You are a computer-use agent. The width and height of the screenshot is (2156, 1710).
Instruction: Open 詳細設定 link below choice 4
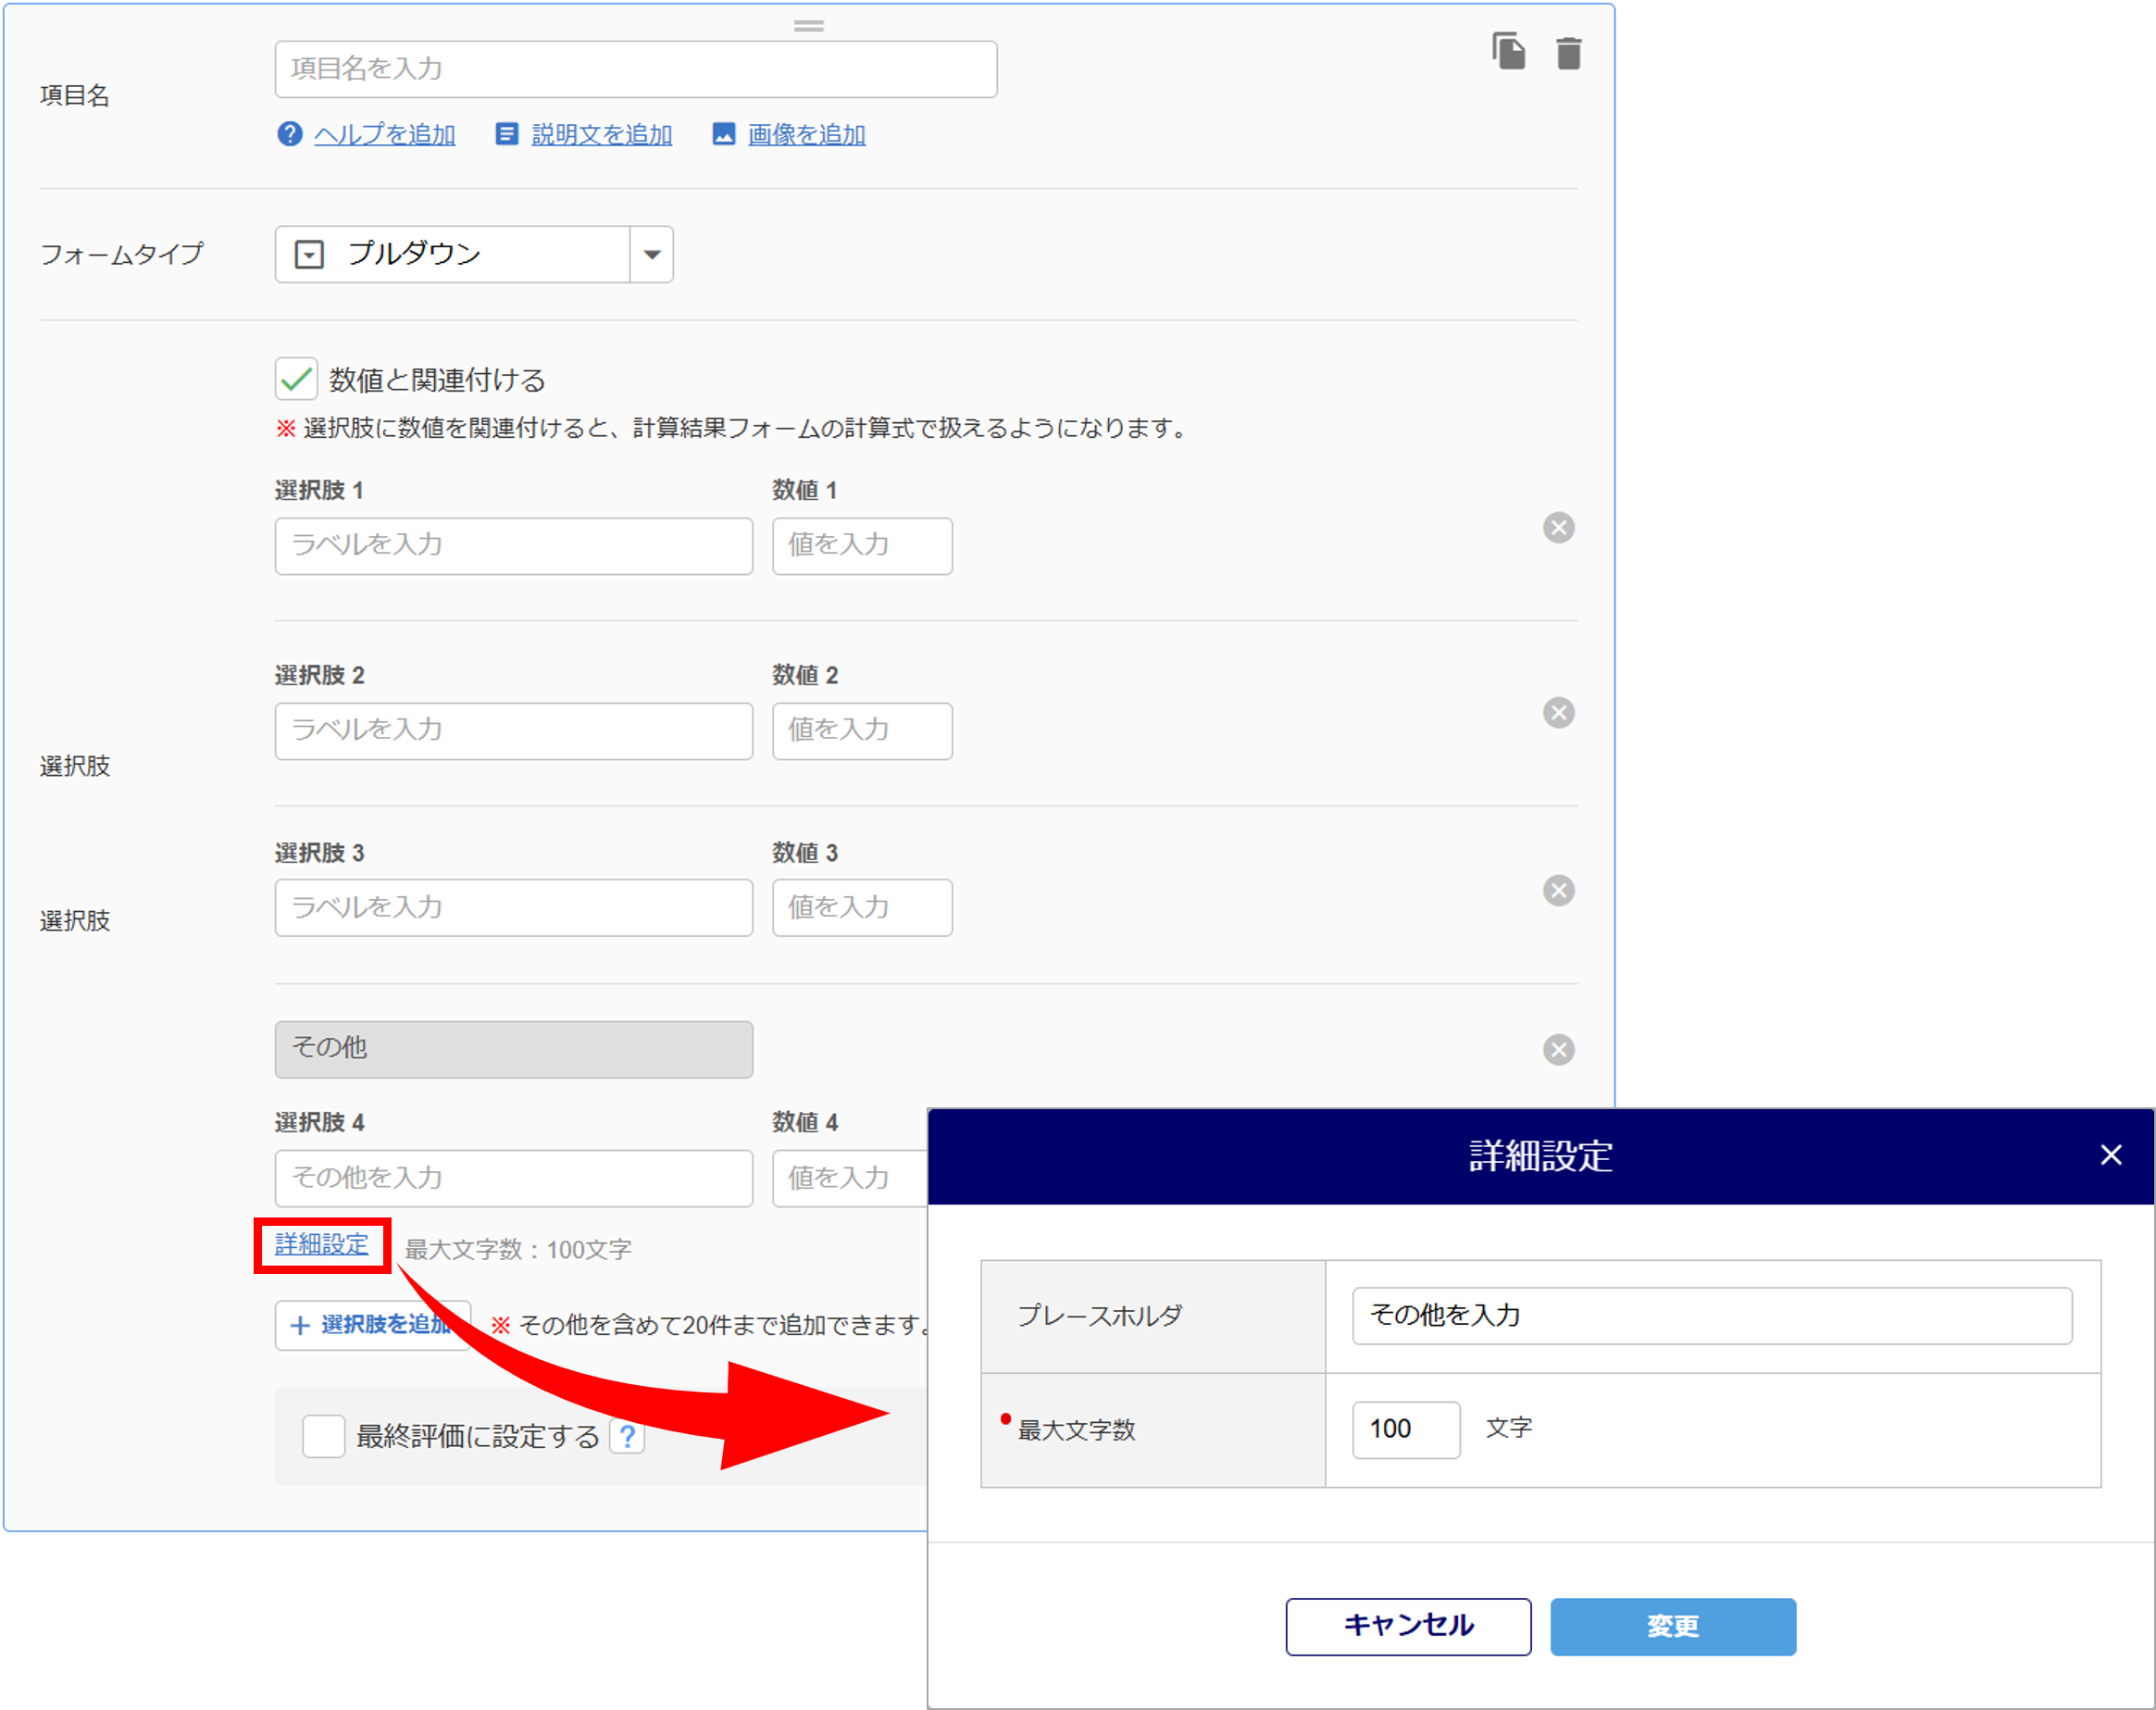click(321, 1245)
